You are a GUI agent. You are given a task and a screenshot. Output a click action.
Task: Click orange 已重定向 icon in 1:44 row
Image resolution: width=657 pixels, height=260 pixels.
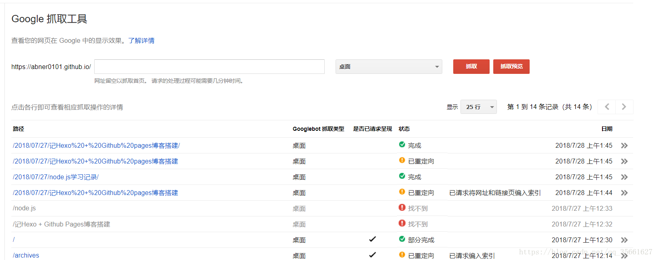[402, 192]
